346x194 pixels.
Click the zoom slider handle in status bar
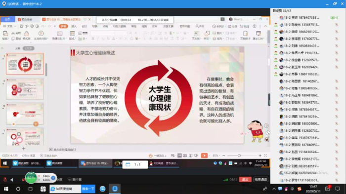point(239,155)
